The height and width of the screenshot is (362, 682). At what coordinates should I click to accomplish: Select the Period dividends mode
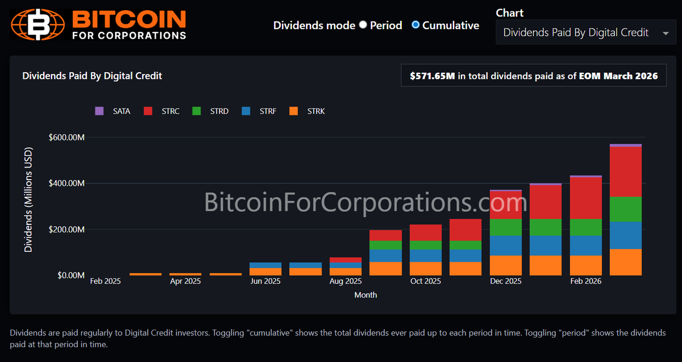point(363,25)
